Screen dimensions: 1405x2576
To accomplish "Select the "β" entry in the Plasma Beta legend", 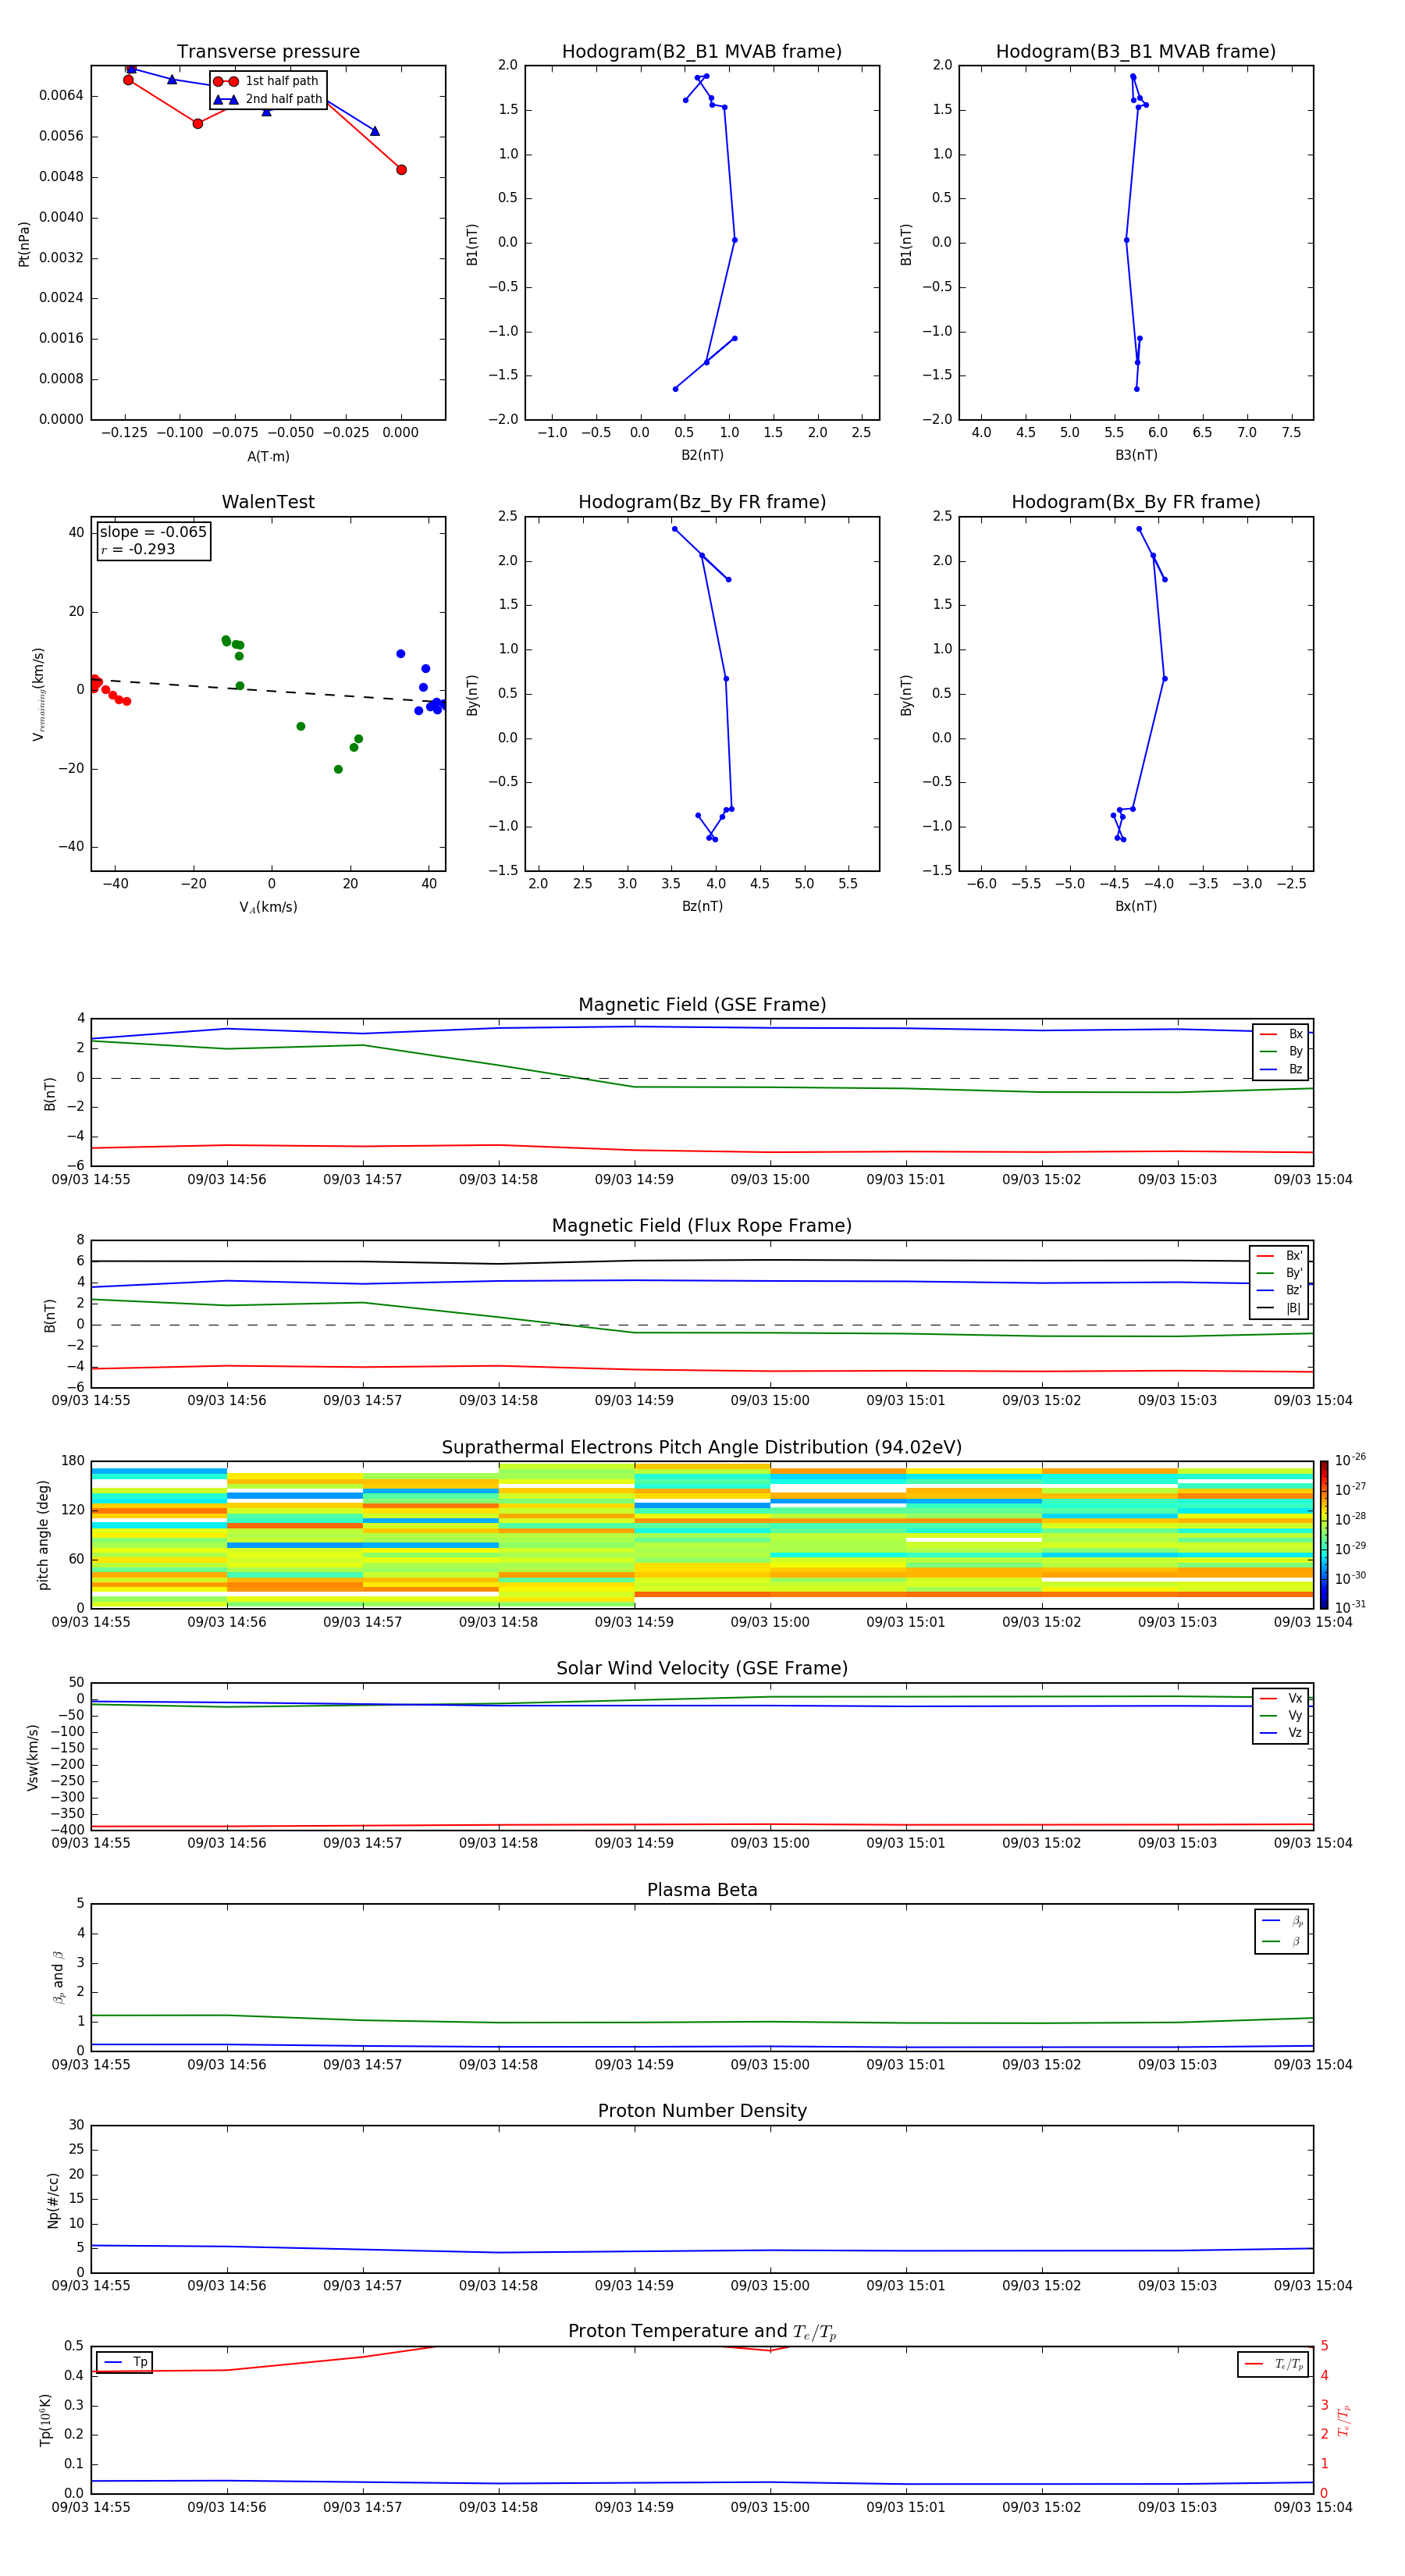I will pyautogui.click(x=1282, y=1941).
